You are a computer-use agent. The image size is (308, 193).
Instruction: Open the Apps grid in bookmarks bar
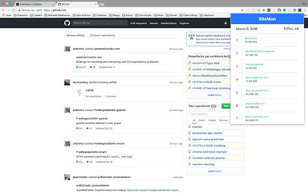[6, 15]
